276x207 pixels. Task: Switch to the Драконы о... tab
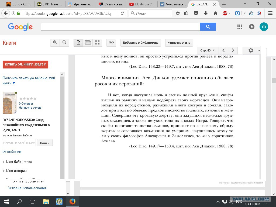tap(80, 4)
